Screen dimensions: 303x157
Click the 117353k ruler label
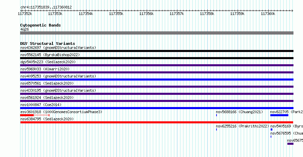coord(55,14)
